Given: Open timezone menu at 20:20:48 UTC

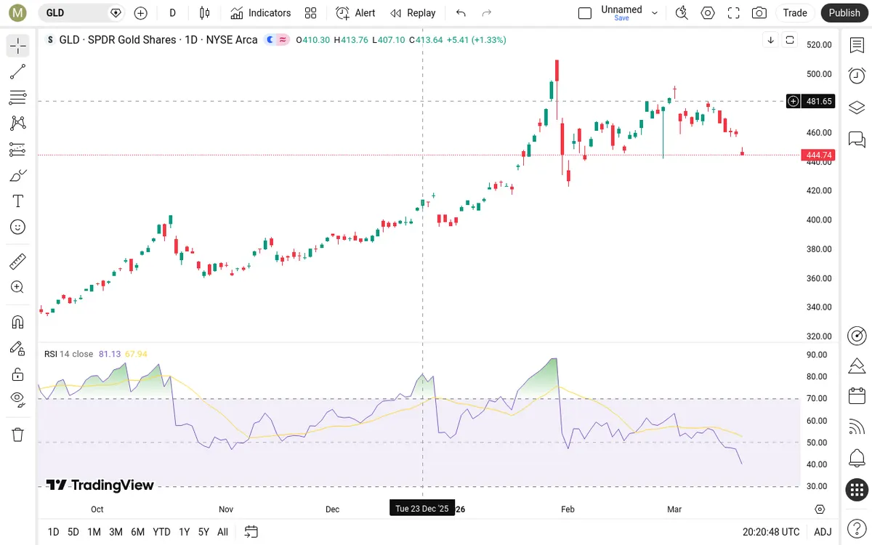Looking at the screenshot, I should [771, 532].
